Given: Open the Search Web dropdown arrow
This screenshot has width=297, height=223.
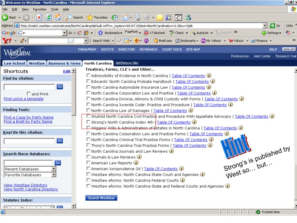Looking at the screenshot, I should tap(113, 41).
